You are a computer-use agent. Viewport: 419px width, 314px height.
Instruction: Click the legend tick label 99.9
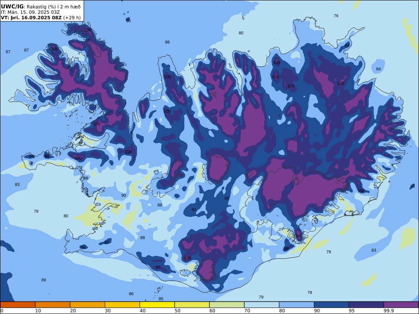(389, 311)
